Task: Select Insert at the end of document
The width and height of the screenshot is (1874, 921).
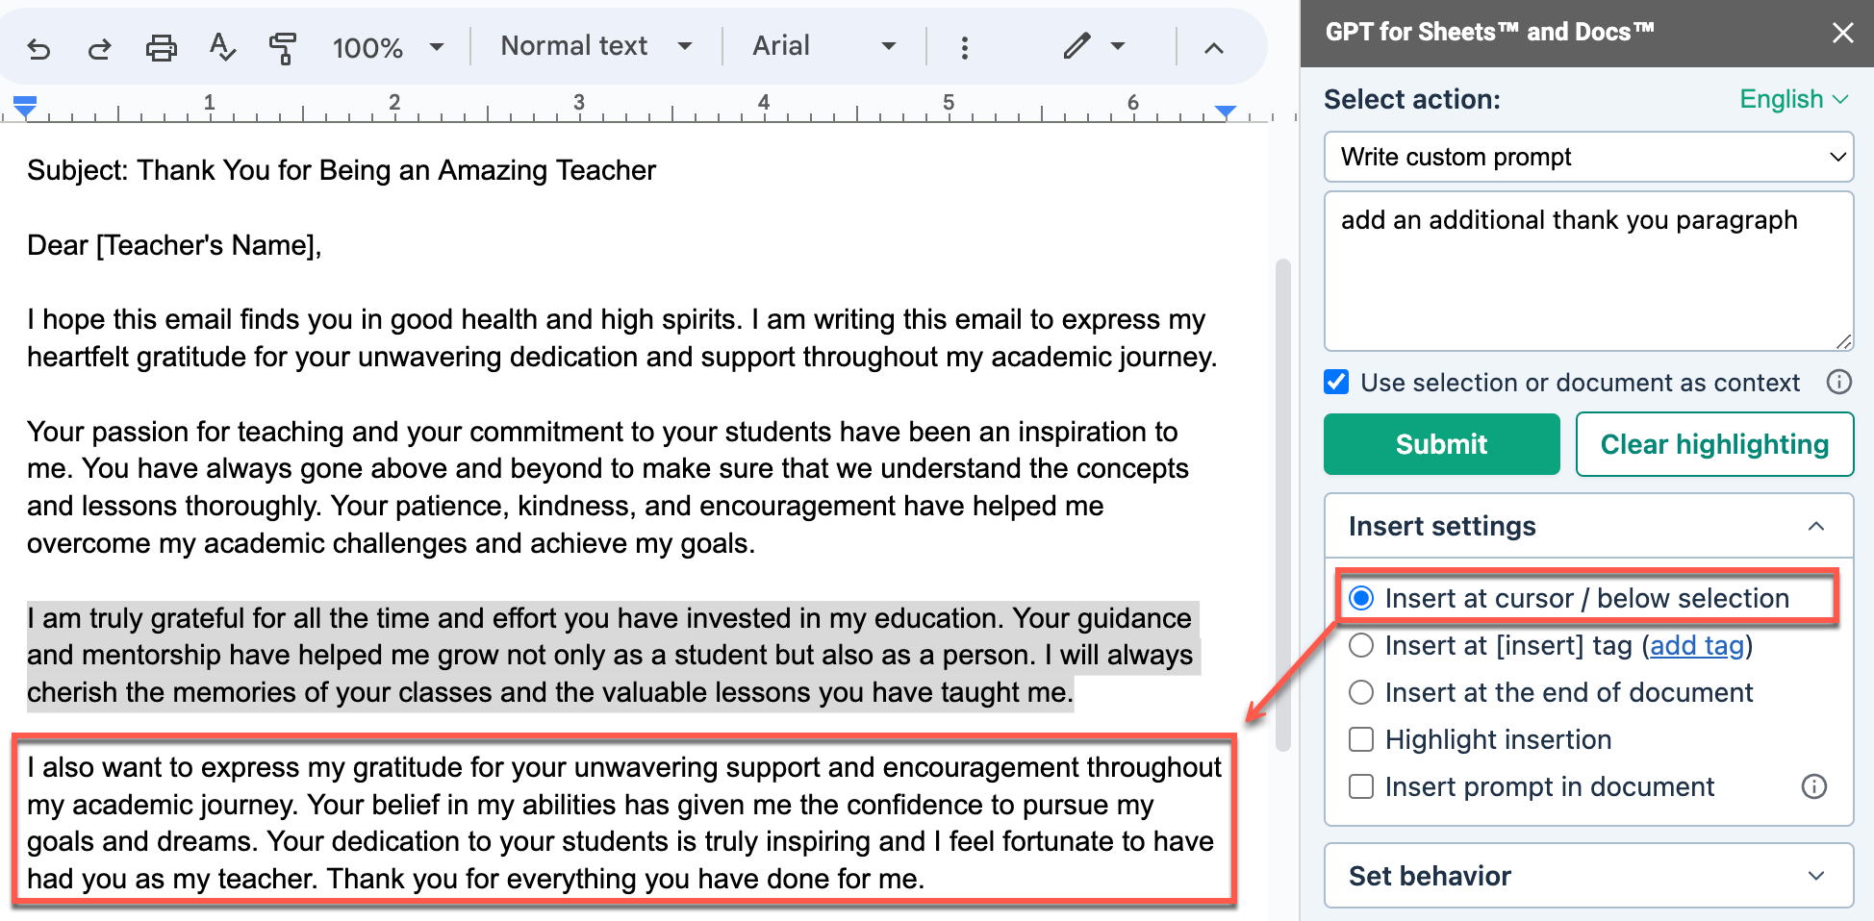Action: (x=1361, y=692)
